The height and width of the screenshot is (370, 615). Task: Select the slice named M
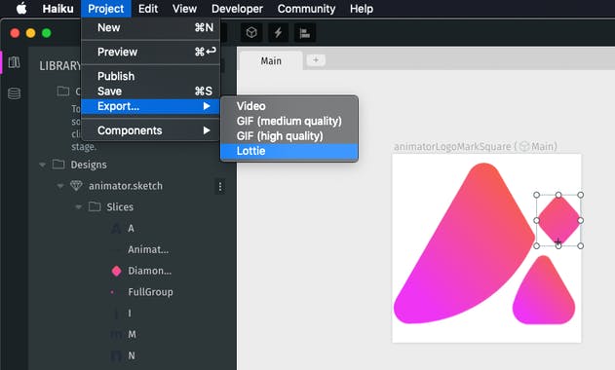pos(132,335)
